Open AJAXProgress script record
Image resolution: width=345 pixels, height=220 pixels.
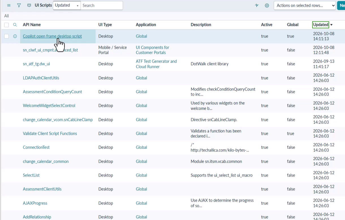[x=35, y=203]
